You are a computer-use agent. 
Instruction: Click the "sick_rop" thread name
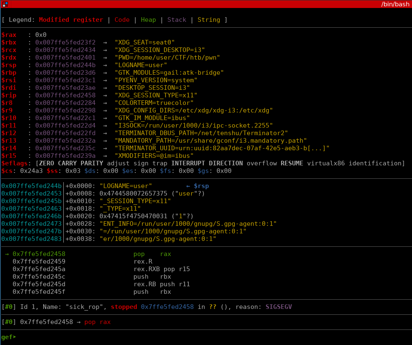pyautogui.click(x=85, y=307)
